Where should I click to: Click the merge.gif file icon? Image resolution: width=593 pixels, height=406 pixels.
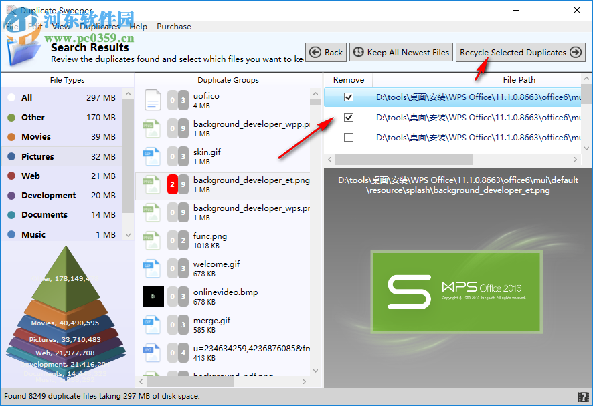pyautogui.click(x=153, y=325)
